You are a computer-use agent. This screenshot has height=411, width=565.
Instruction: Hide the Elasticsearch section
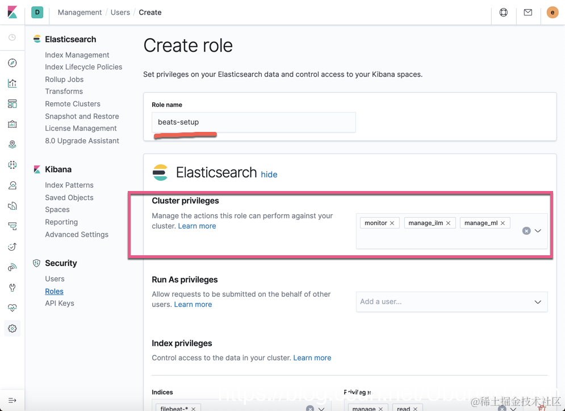tap(269, 175)
